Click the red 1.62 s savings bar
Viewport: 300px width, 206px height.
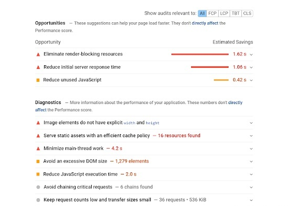[200, 54]
